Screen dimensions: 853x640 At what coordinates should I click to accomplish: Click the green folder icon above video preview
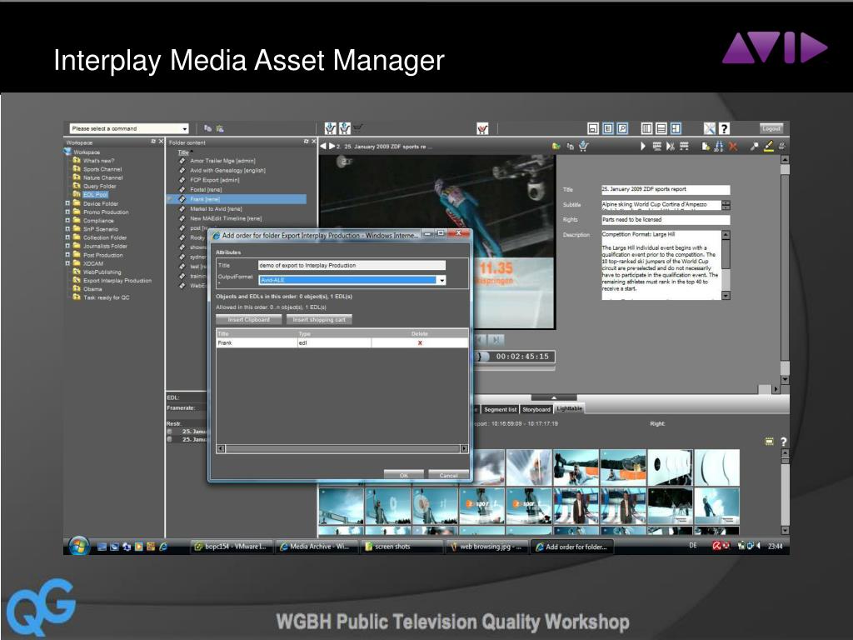[x=556, y=146]
